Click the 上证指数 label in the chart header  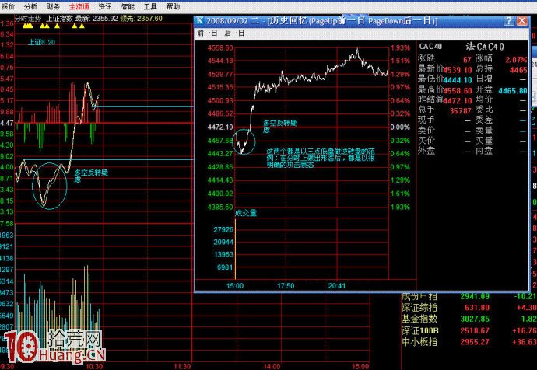(60, 18)
